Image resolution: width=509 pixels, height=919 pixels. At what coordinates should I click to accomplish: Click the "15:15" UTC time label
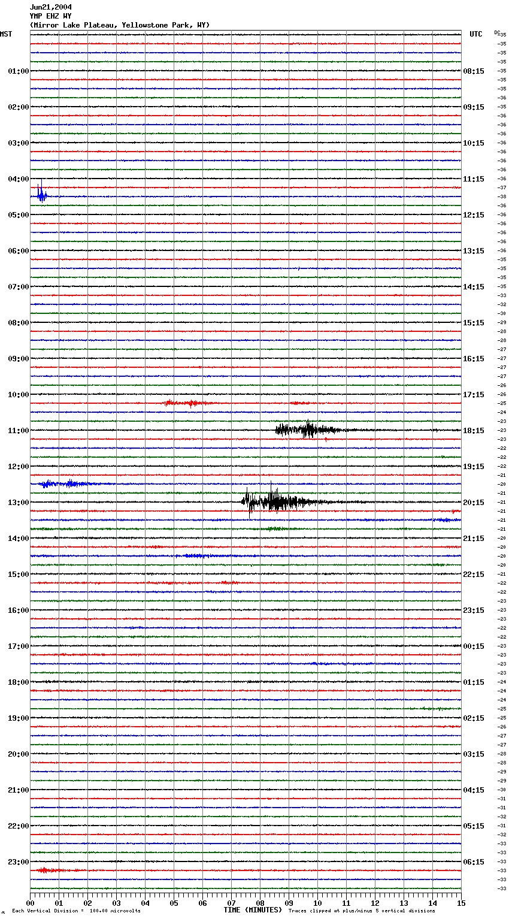click(x=474, y=323)
